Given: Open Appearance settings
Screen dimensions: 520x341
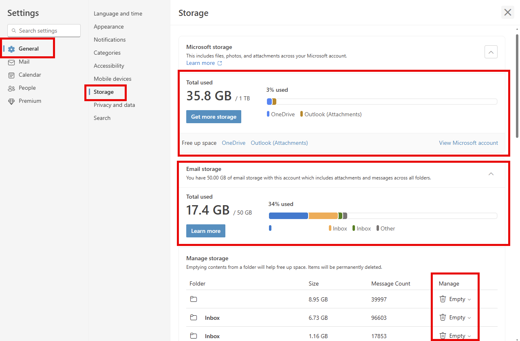Looking at the screenshot, I should (109, 27).
